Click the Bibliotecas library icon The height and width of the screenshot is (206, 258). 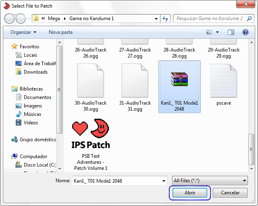pos(15,89)
